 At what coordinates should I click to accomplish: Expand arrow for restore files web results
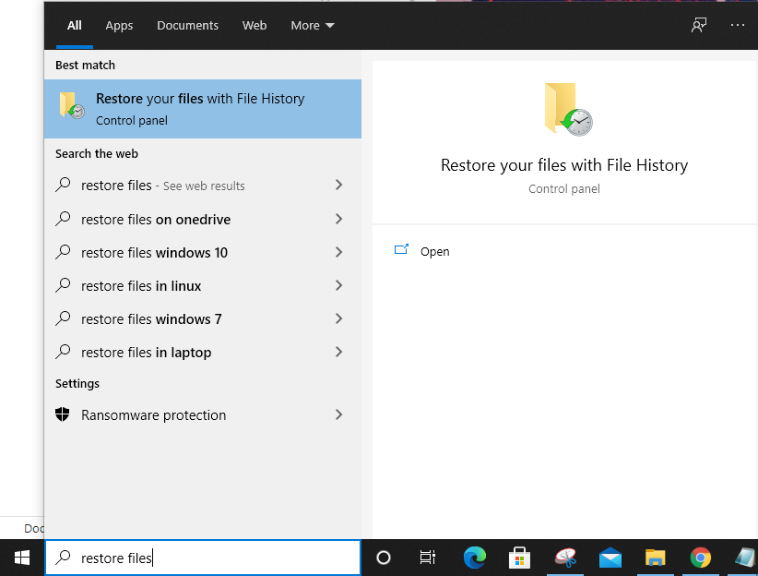pos(338,185)
